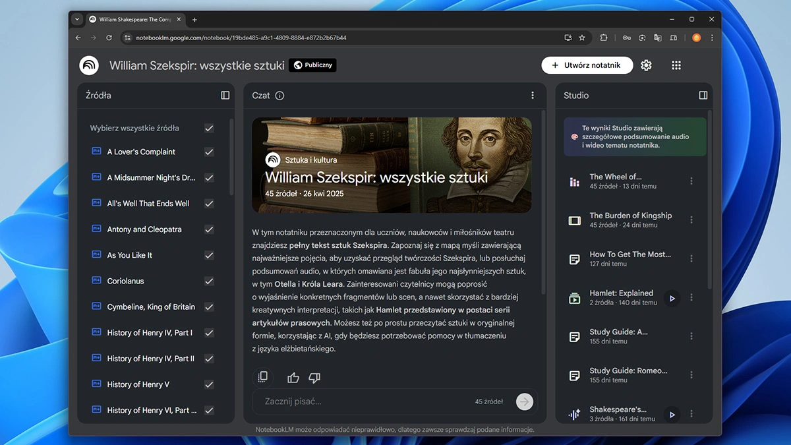Viewport: 791px width, 445px height.
Task: Open tab search dropdown in Chrome
Action: (x=77, y=20)
